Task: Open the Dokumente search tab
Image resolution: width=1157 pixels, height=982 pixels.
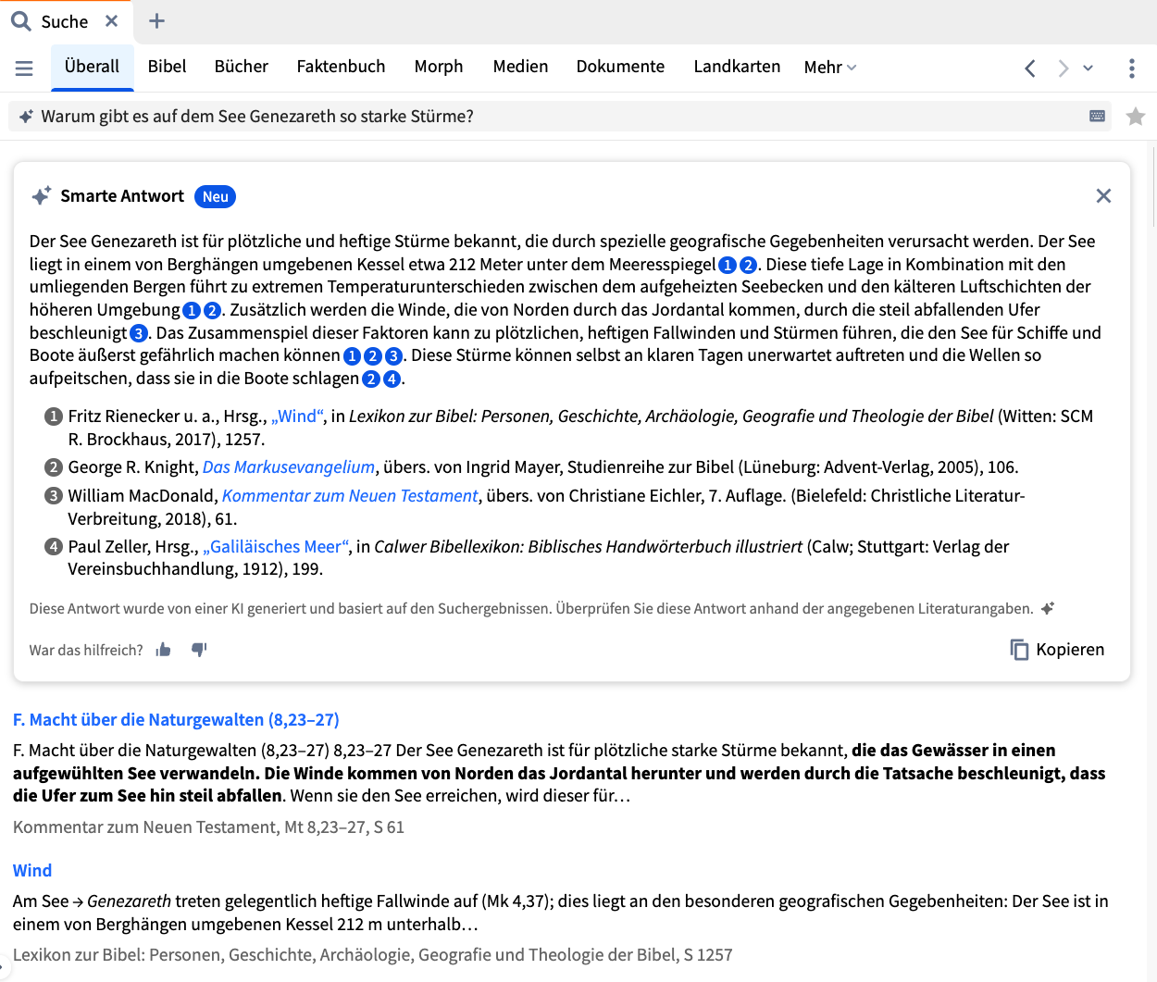Action: point(620,67)
